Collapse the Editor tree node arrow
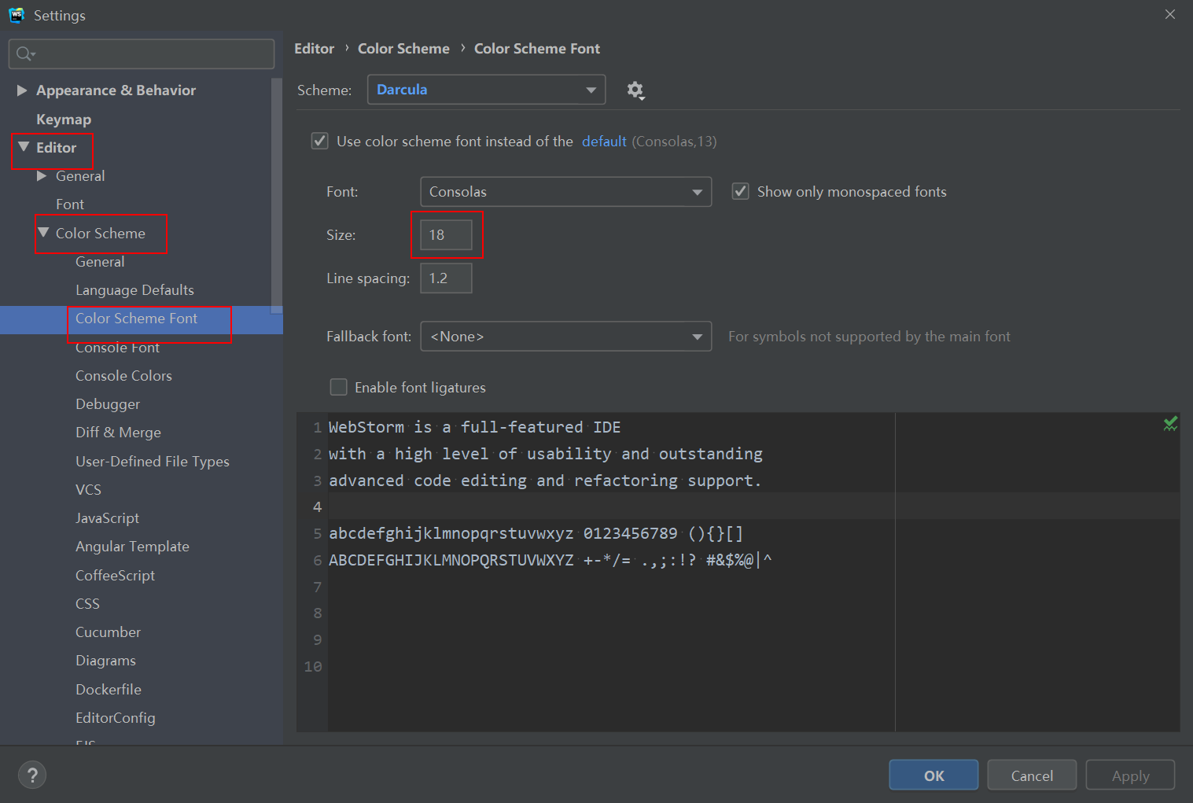 (x=24, y=147)
